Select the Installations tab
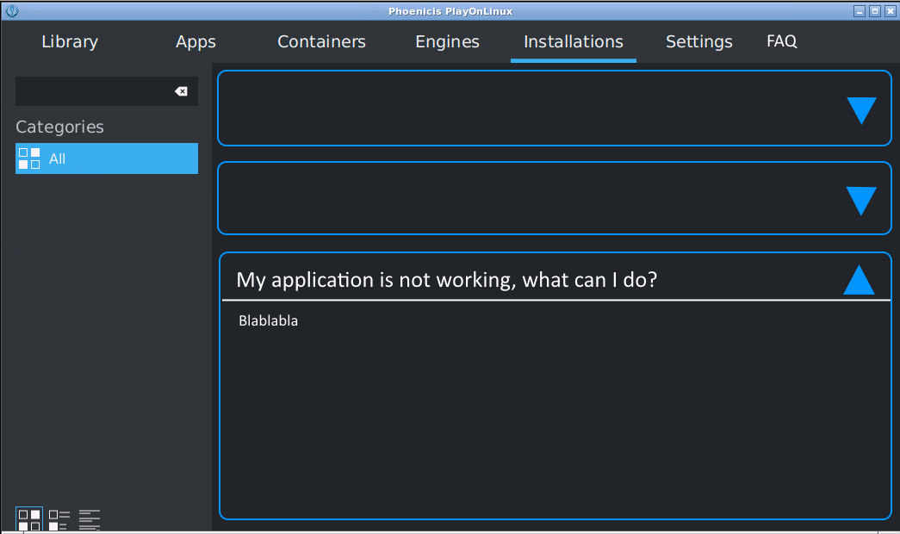Image resolution: width=900 pixels, height=534 pixels. [x=573, y=41]
